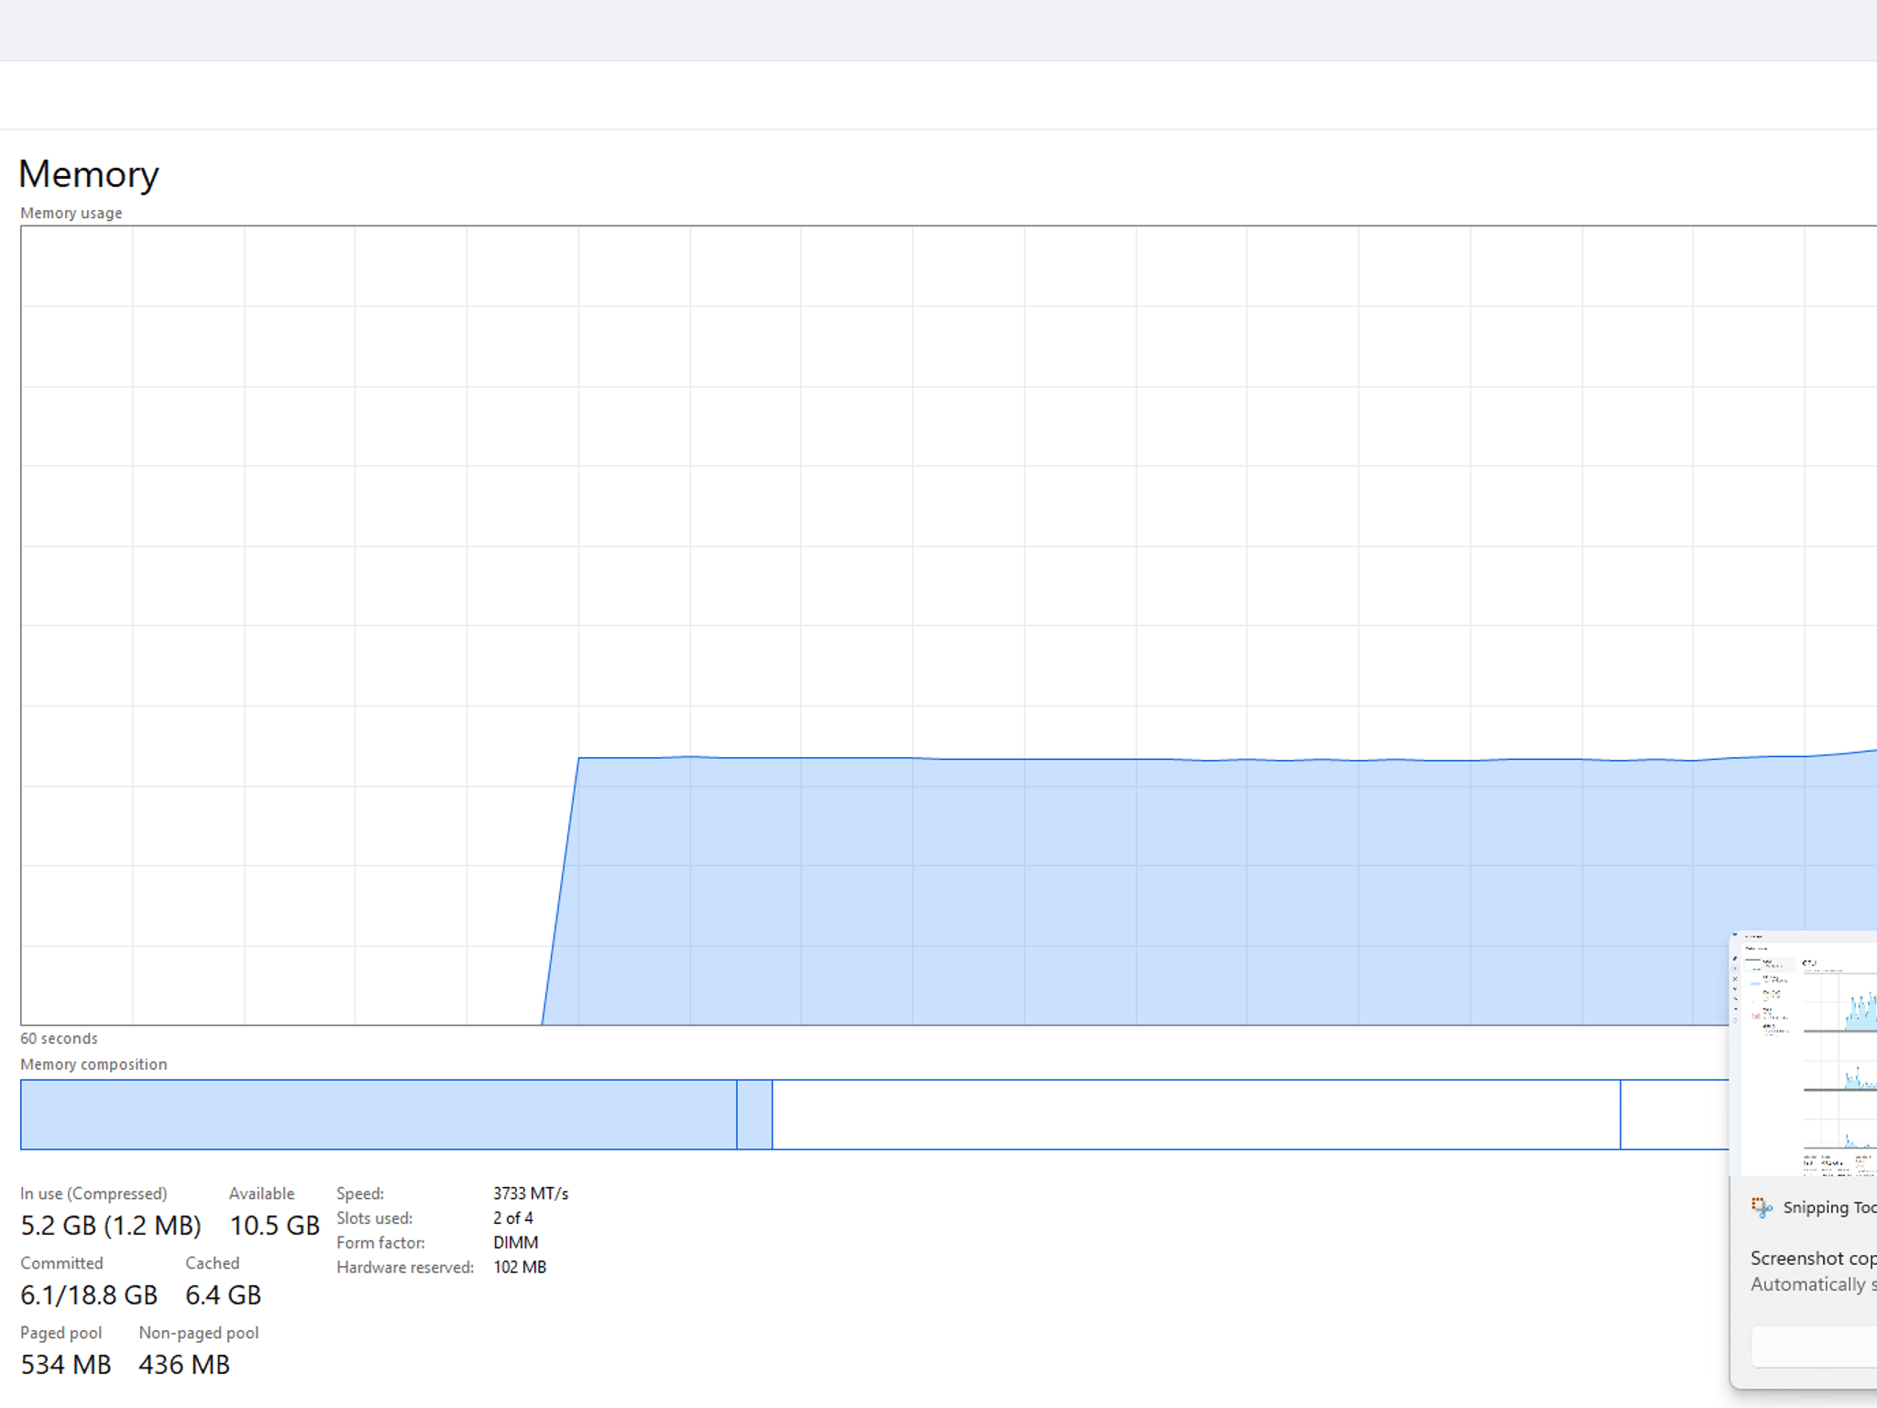Click the Available value 10.5 GB
This screenshot has width=1877, height=1408.
pos(274,1226)
